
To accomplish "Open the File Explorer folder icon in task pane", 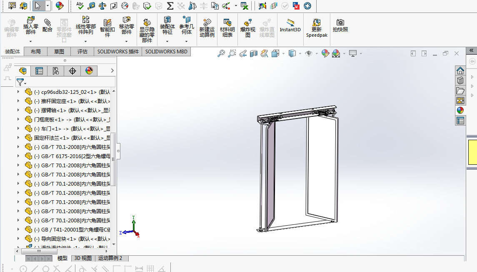I will pyautogui.click(x=460, y=91).
